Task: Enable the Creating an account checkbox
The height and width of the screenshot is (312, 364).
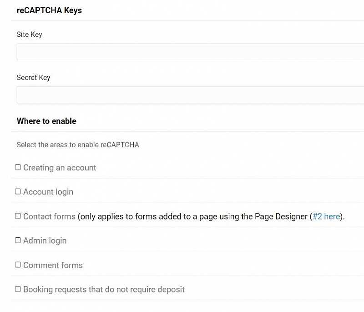Action: (x=18, y=167)
